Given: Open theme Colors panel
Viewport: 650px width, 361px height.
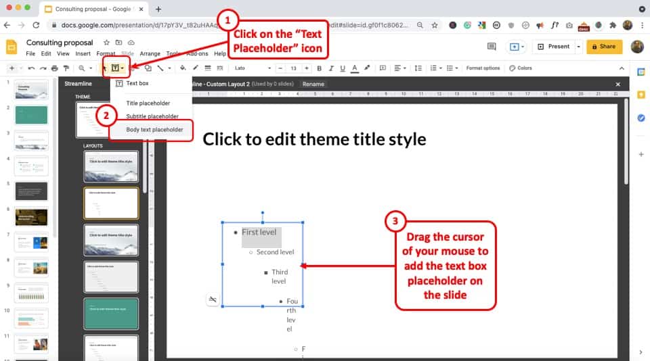Looking at the screenshot, I should coord(520,68).
